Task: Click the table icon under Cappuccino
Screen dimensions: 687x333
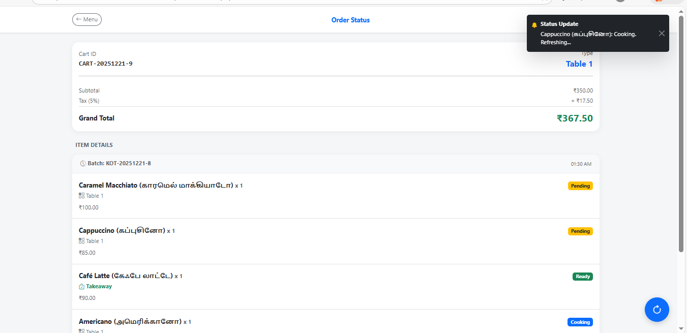Action: click(82, 241)
